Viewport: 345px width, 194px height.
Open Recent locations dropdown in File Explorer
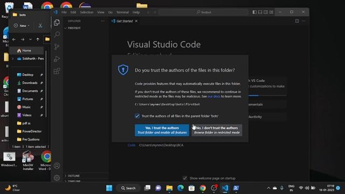tap(30, 39)
